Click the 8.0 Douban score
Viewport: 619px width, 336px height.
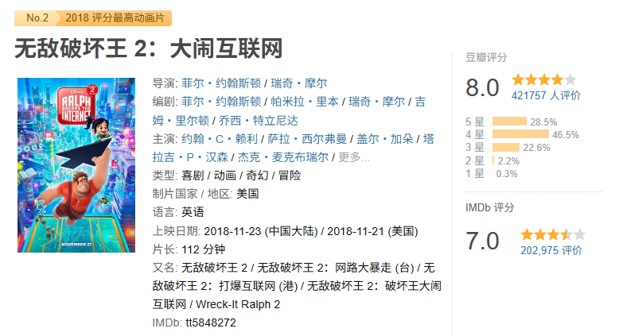point(482,87)
